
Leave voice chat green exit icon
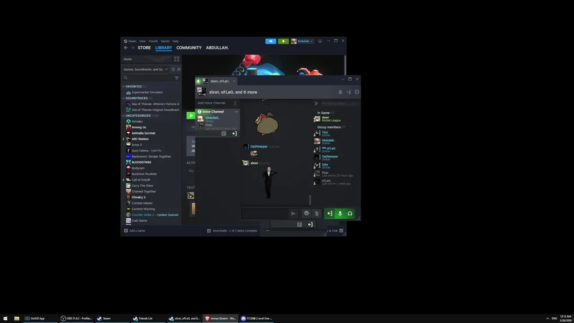(330, 214)
